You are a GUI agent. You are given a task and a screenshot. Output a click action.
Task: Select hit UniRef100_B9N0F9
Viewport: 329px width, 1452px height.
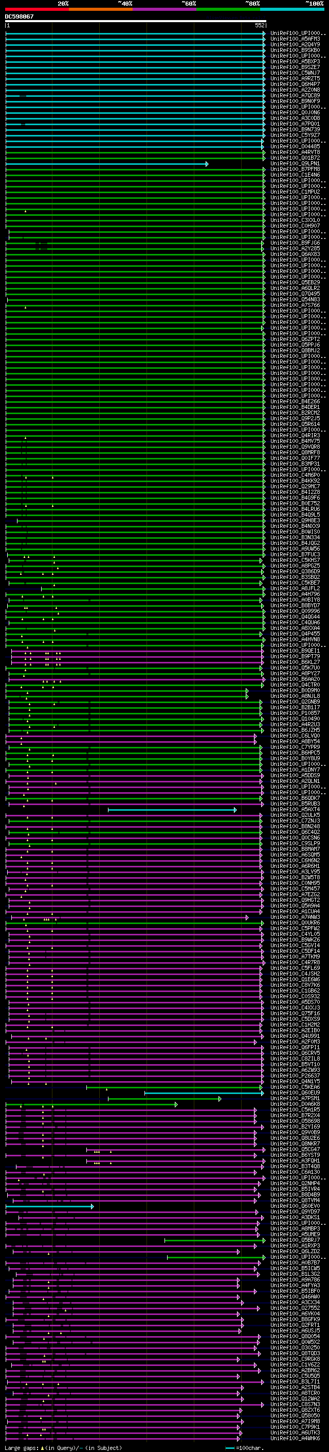click(x=295, y=101)
